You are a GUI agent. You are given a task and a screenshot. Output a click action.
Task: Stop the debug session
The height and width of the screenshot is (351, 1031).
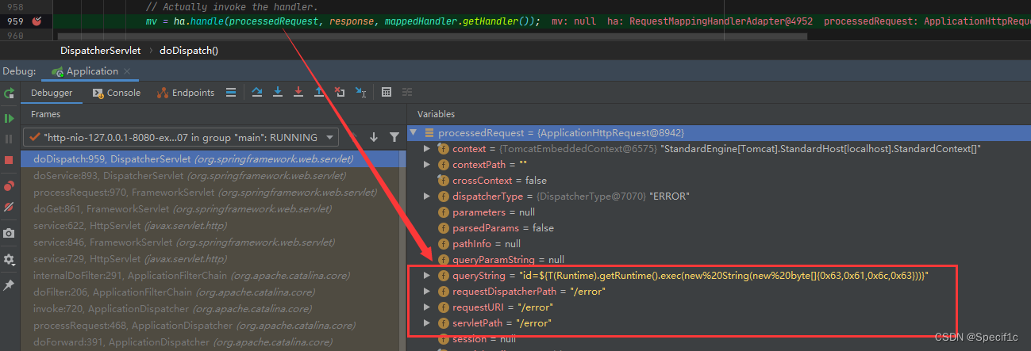pyautogui.click(x=9, y=160)
